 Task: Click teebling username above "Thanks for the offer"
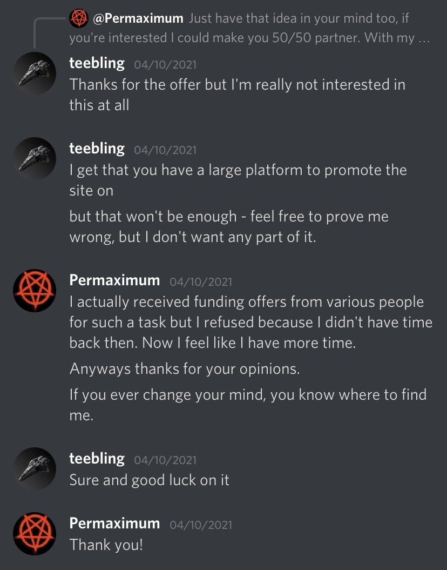pyautogui.click(x=97, y=63)
